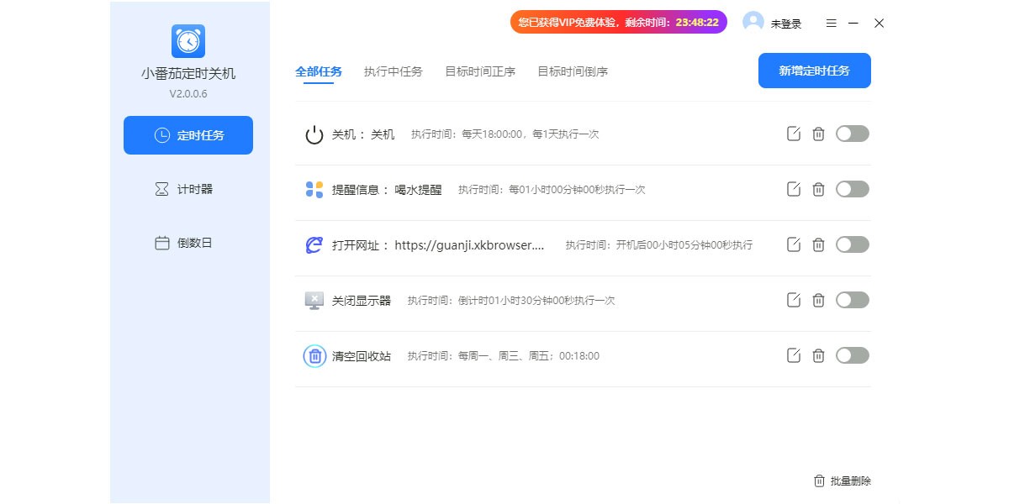Click the 新增定时任务 button
The height and width of the screenshot is (504, 1009).
814,71
